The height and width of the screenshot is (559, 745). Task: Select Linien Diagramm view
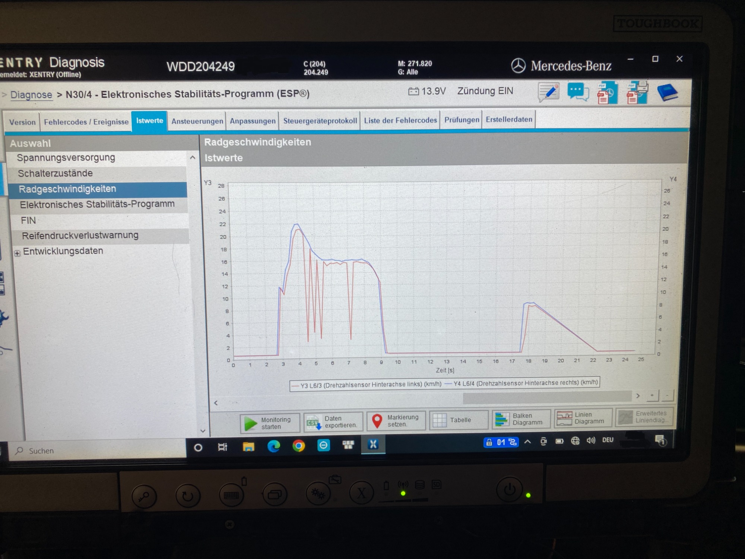point(583,418)
